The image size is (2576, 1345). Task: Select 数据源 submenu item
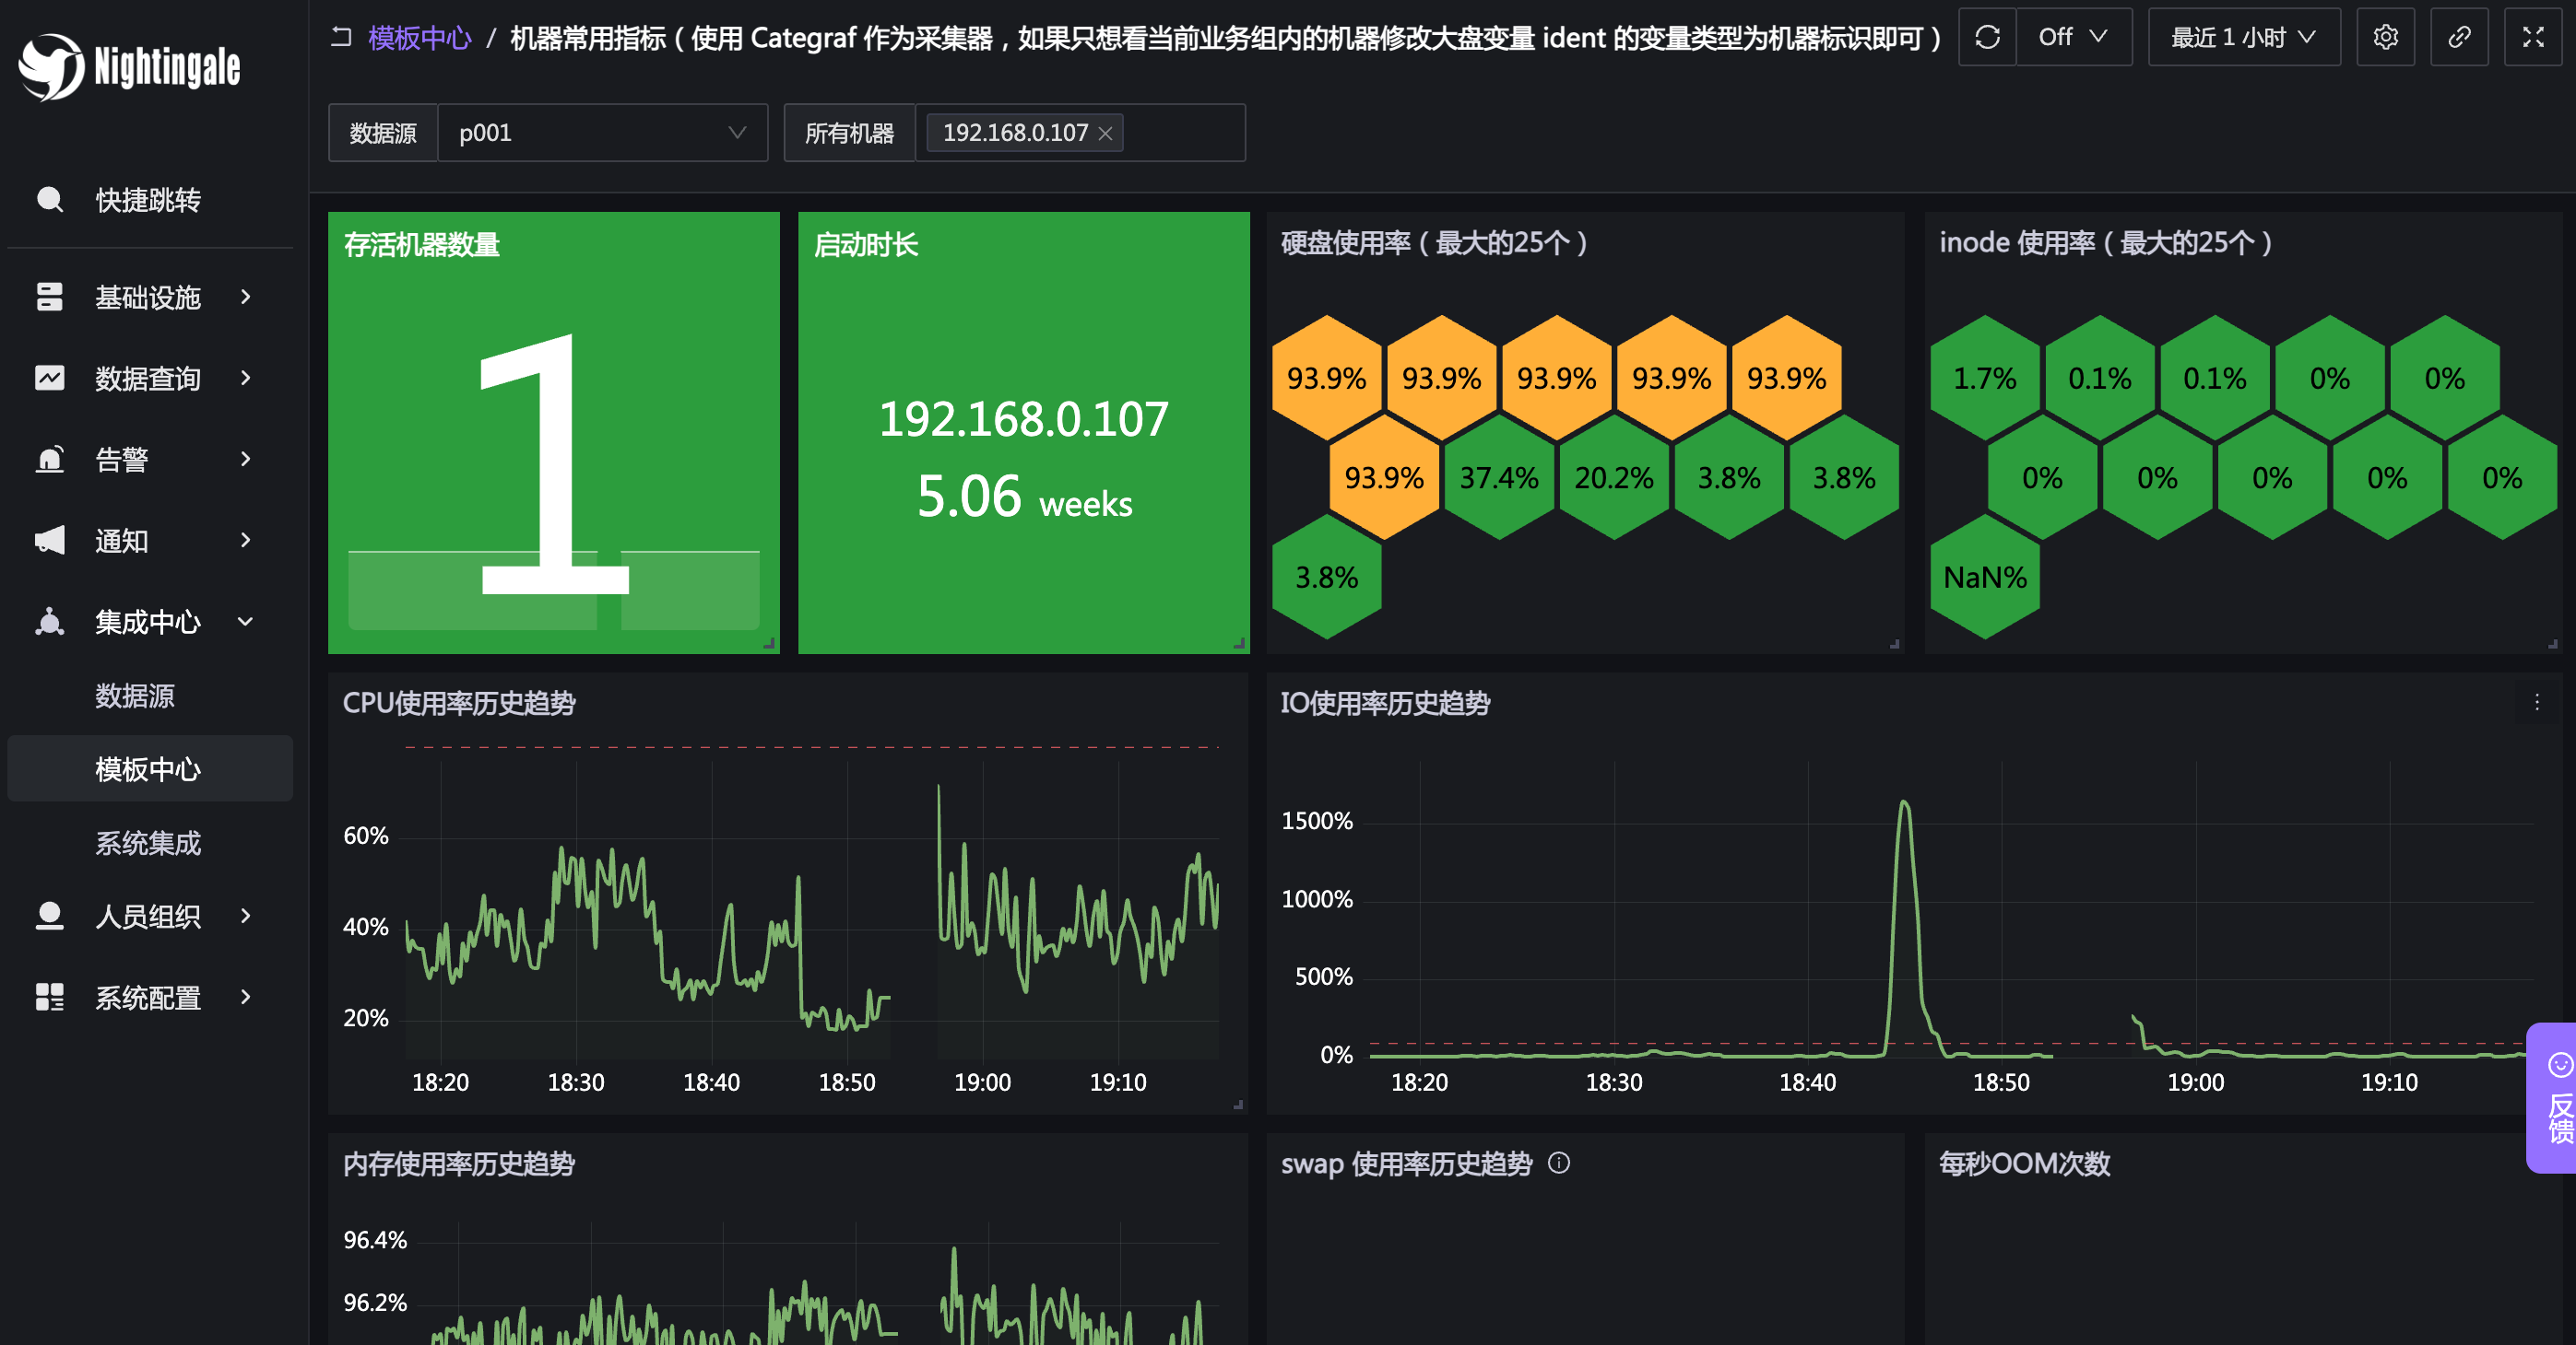tap(135, 696)
